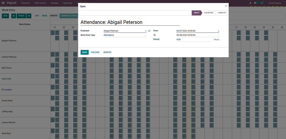Open the conversations chat icon
The height and width of the screenshot is (139, 286).
[x=255, y=3]
